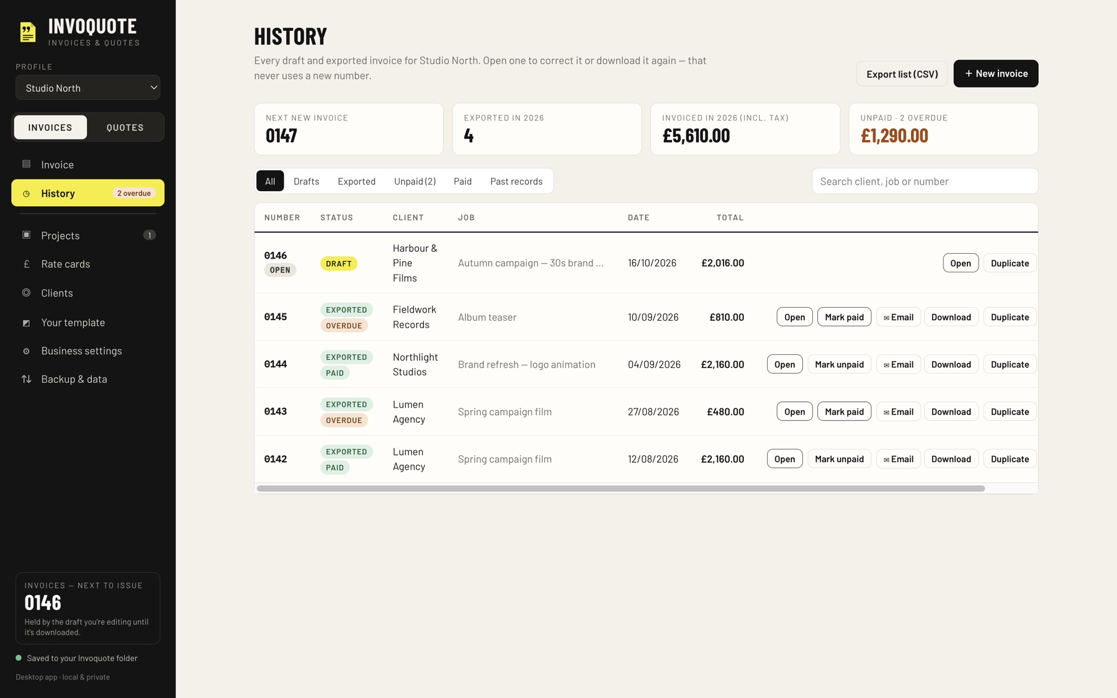The height and width of the screenshot is (698, 1117).
Task: Select the Drafts filter tab
Action: click(307, 181)
